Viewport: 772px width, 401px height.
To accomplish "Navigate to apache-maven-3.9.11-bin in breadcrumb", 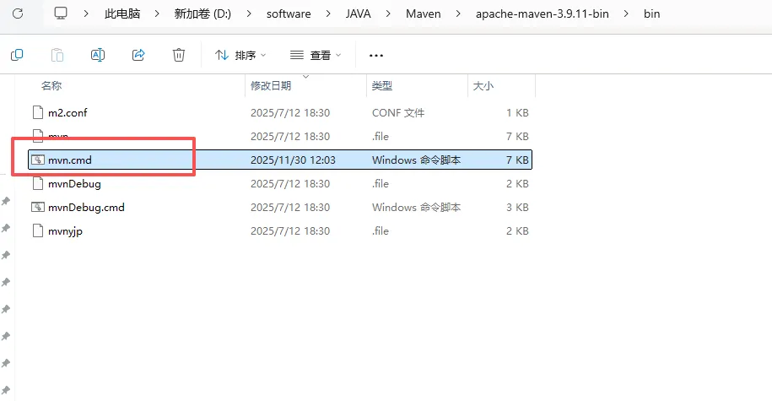I will [x=542, y=14].
